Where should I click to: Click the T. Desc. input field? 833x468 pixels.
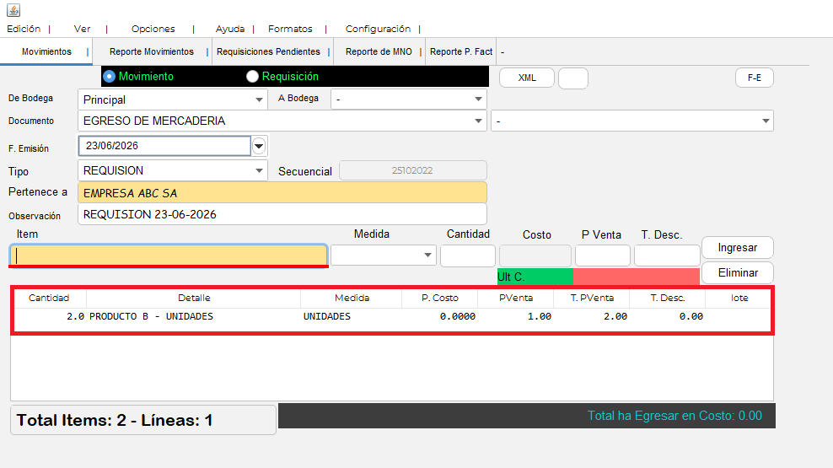point(667,256)
